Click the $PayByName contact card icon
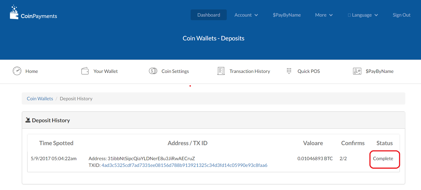The image size is (421, 190). click(357, 71)
